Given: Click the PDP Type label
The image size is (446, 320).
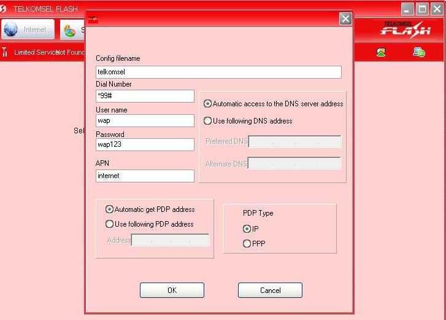Looking at the screenshot, I should click(x=258, y=213).
